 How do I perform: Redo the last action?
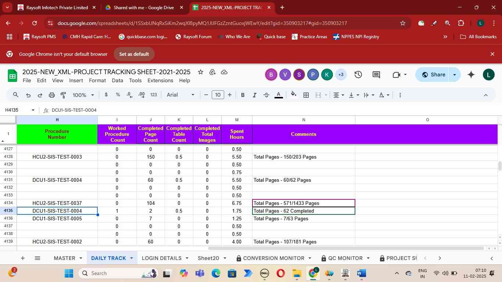(x=40, y=95)
